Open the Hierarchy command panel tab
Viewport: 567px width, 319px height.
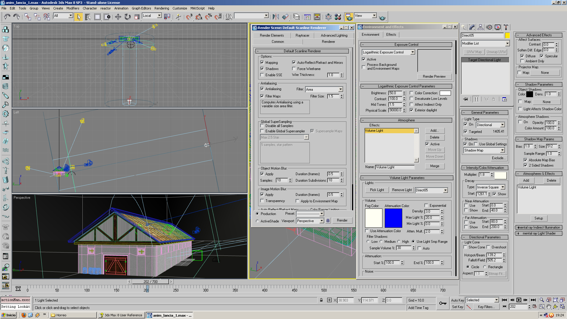480,27
